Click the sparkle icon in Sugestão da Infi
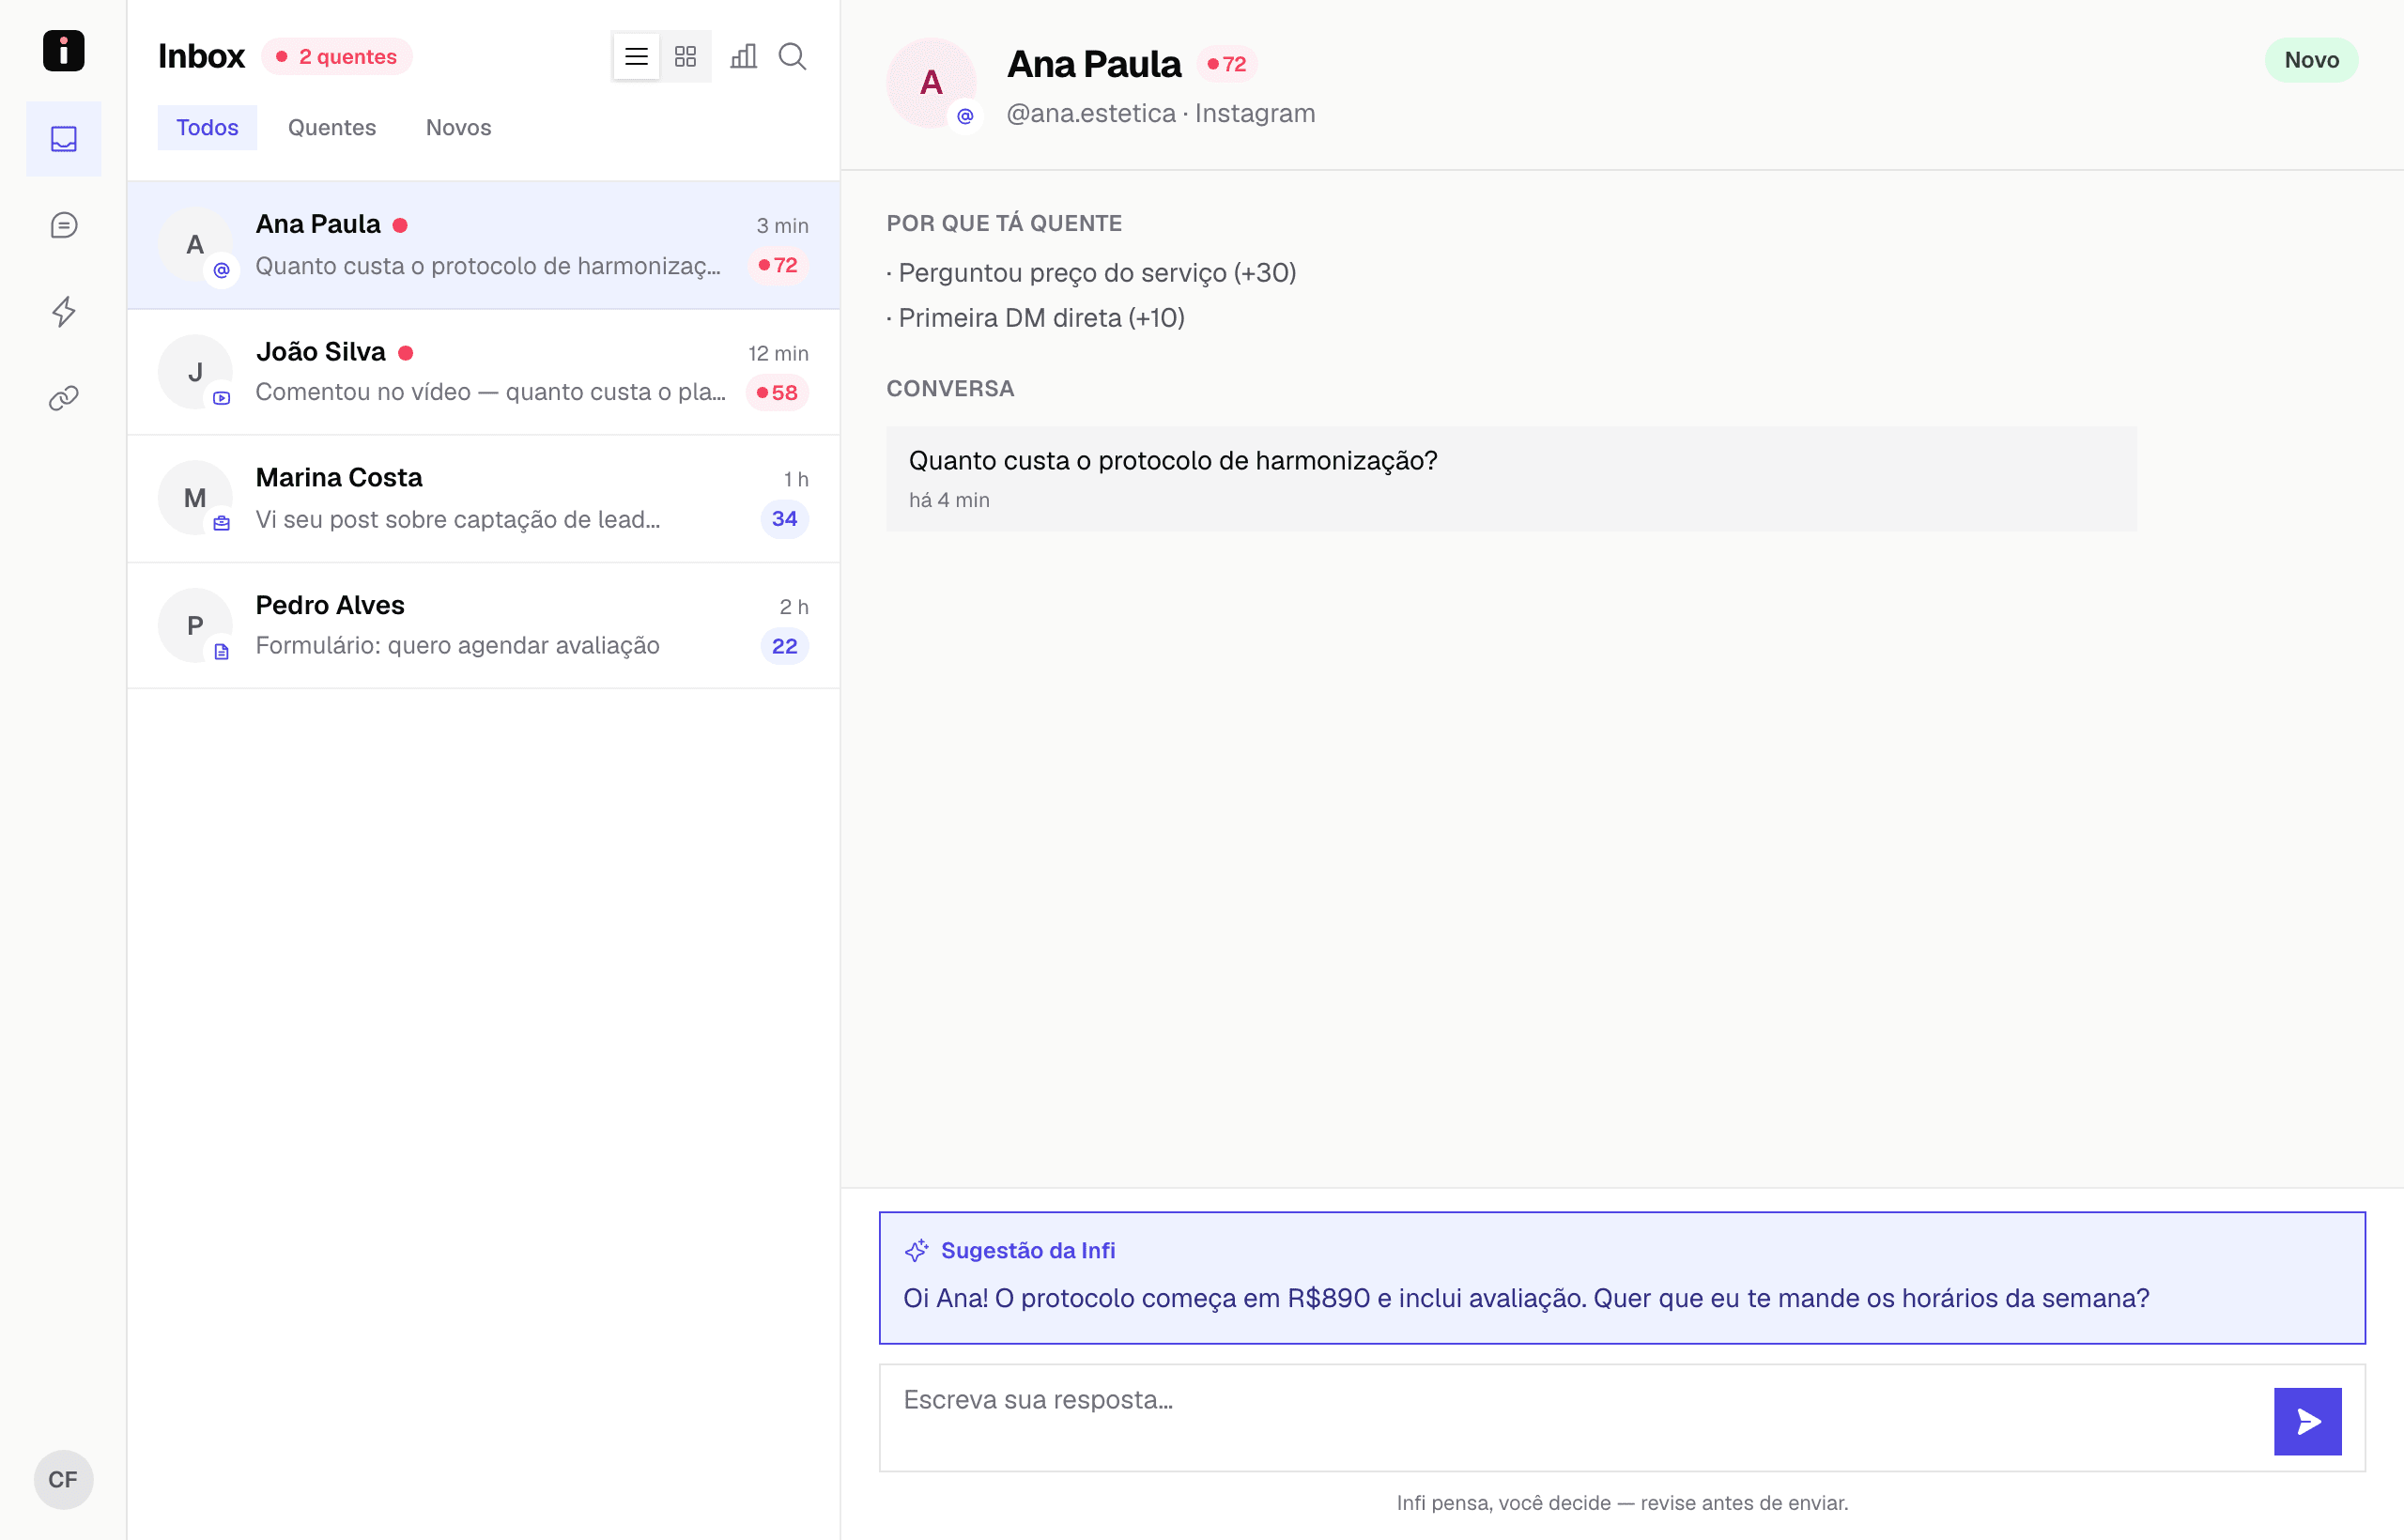 [916, 1250]
